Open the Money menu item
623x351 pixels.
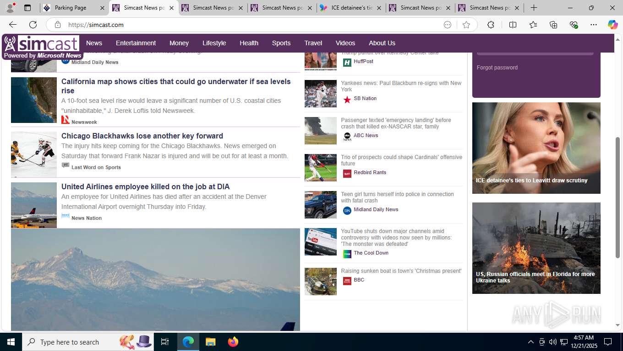coord(179,43)
